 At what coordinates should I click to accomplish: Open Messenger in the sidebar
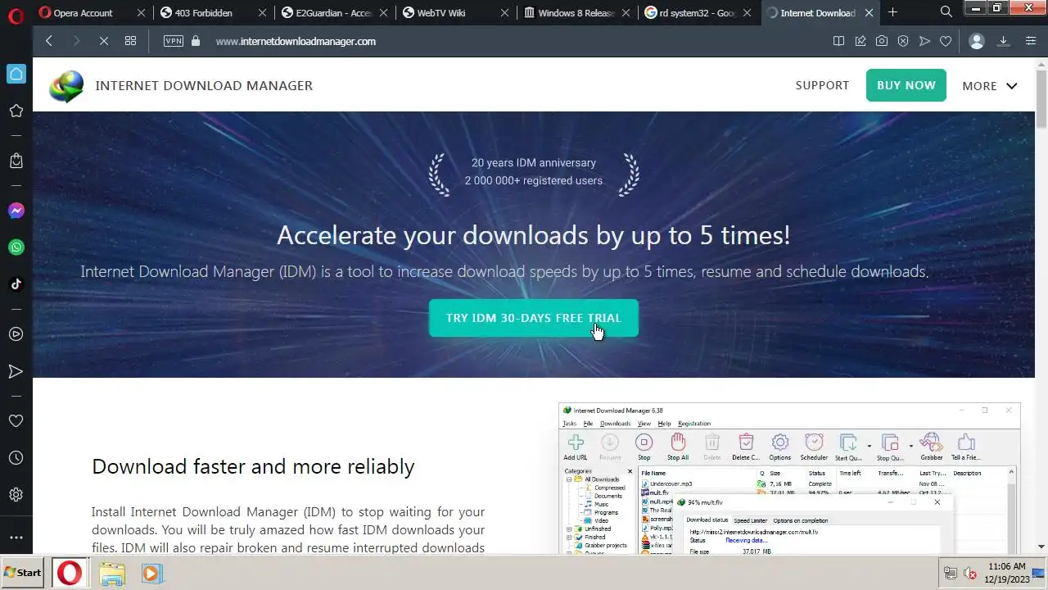[16, 211]
